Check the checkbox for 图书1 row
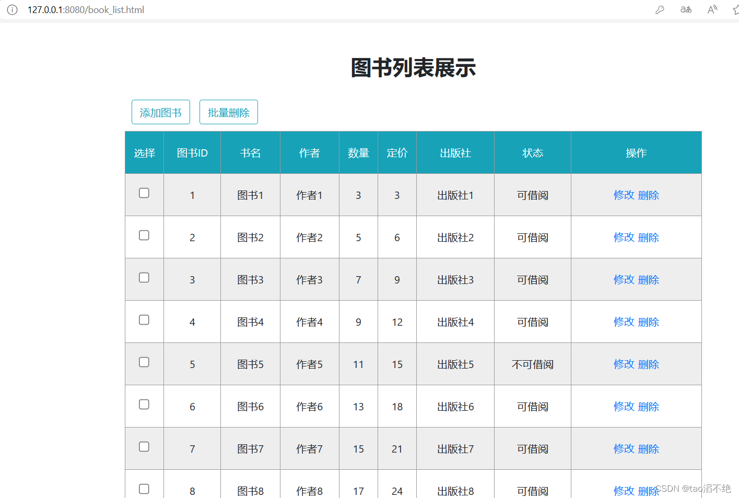The height and width of the screenshot is (498, 739). (x=144, y=193)
